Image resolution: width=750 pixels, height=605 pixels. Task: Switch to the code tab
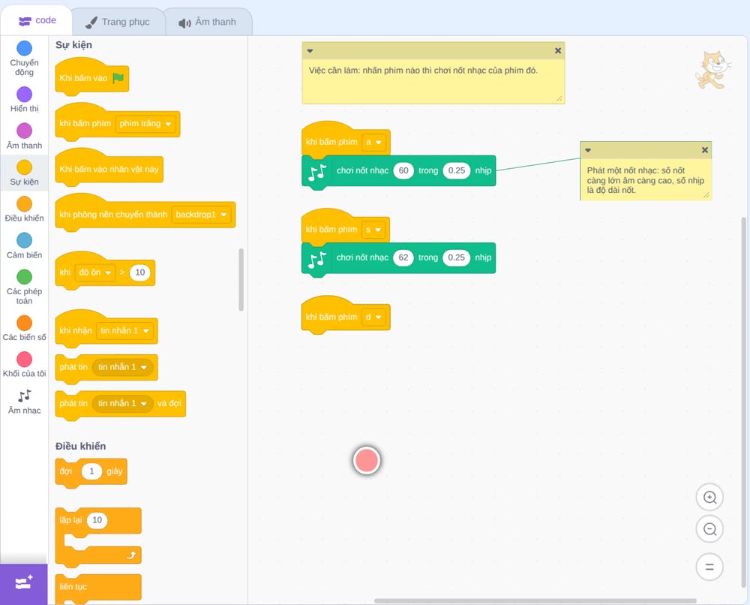(x=37, y=20)
